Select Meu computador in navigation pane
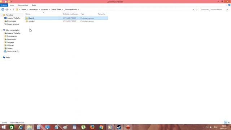Screen dimensions: 231x130 [13, 30]
